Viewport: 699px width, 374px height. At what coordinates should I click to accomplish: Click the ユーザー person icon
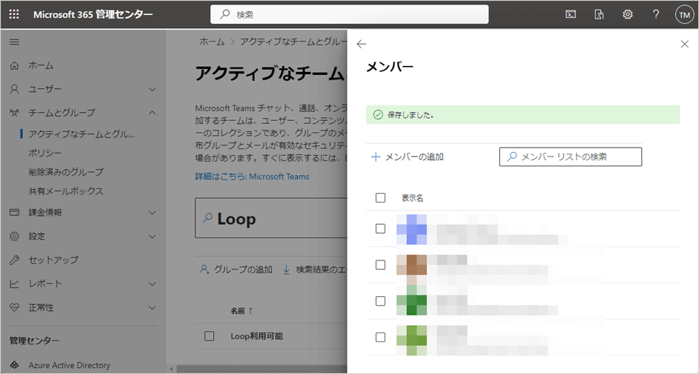tap(14, 89)
